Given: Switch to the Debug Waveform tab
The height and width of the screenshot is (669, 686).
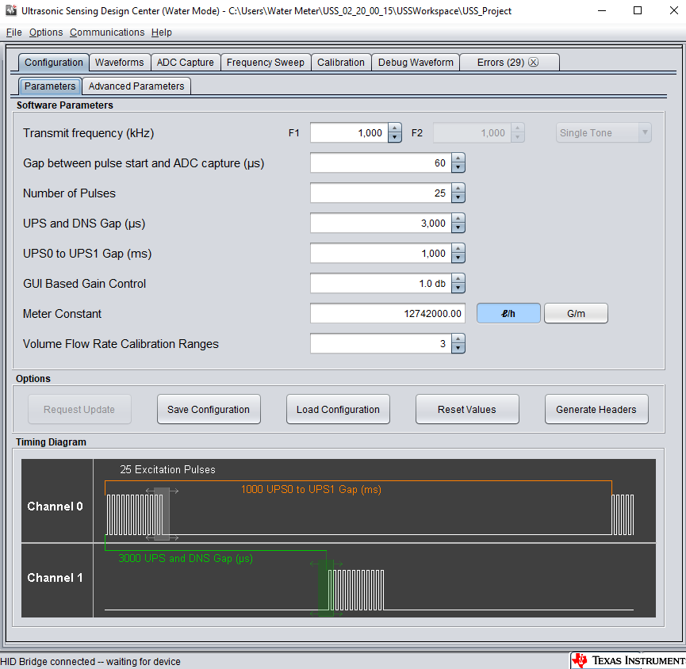Looking at the screenshot, I should point(416,62).
